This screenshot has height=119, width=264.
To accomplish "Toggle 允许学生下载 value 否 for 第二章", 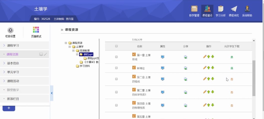I will (232, 79).
